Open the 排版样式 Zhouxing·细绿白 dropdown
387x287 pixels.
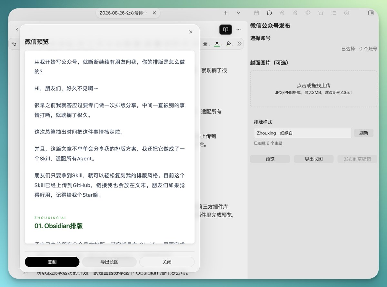pos(303,133)
